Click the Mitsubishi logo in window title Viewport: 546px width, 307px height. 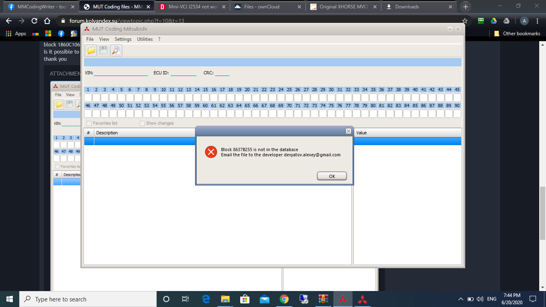[87, 29]
